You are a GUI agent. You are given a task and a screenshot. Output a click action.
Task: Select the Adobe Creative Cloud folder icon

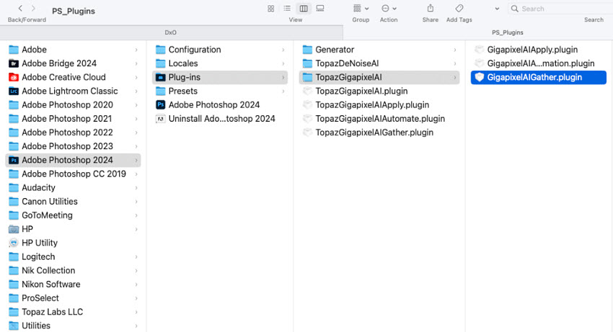14,77
